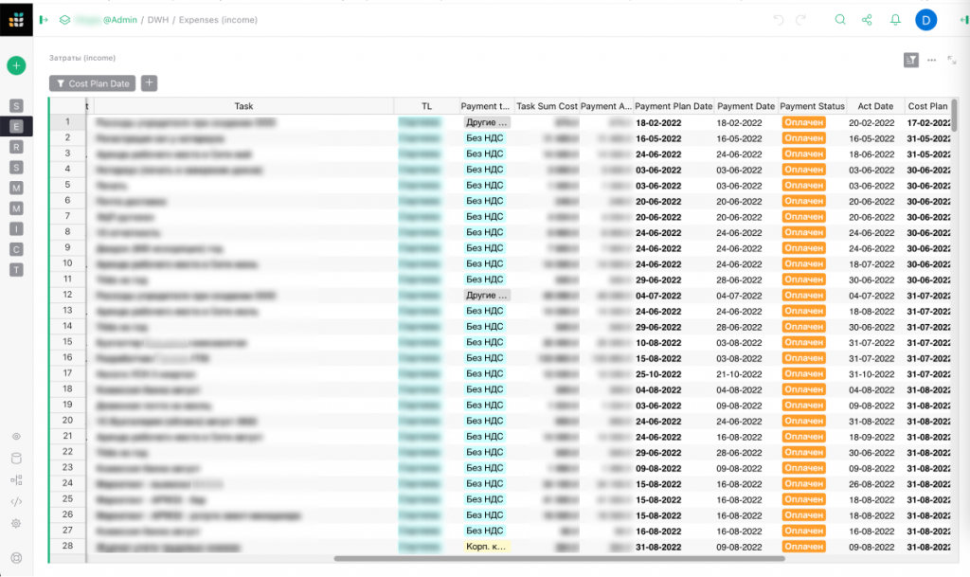The image size is (970, 577).
Task: Click the redo arrow icon
Action: point(800,20)
